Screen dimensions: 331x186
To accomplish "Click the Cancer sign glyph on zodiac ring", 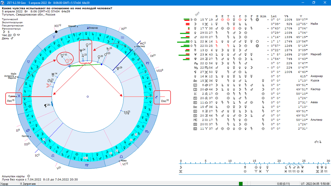I will 28,130.
